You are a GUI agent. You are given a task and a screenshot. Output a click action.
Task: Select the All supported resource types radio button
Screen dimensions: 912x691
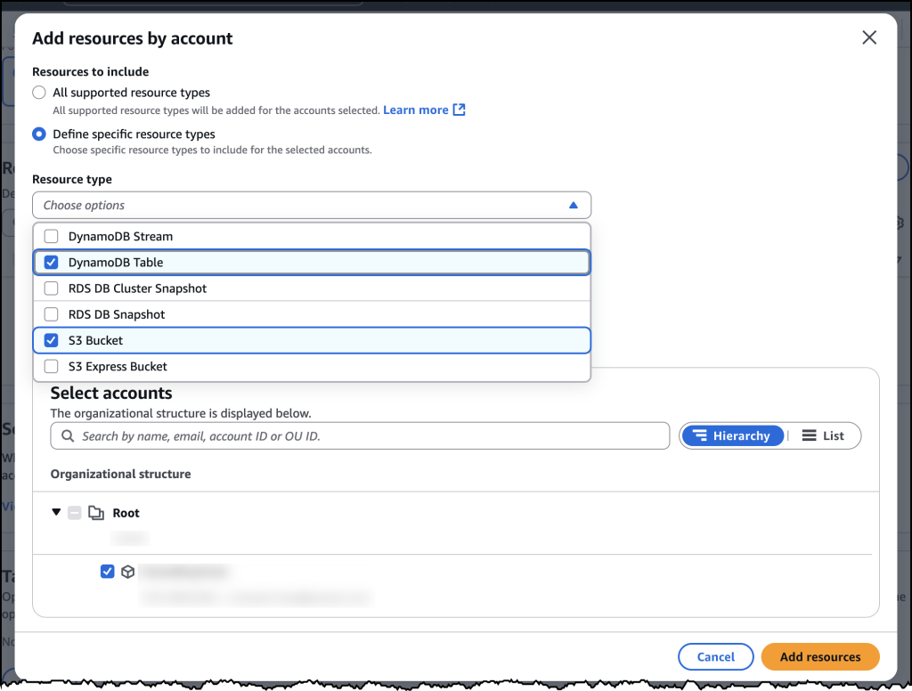pos(38,92)
